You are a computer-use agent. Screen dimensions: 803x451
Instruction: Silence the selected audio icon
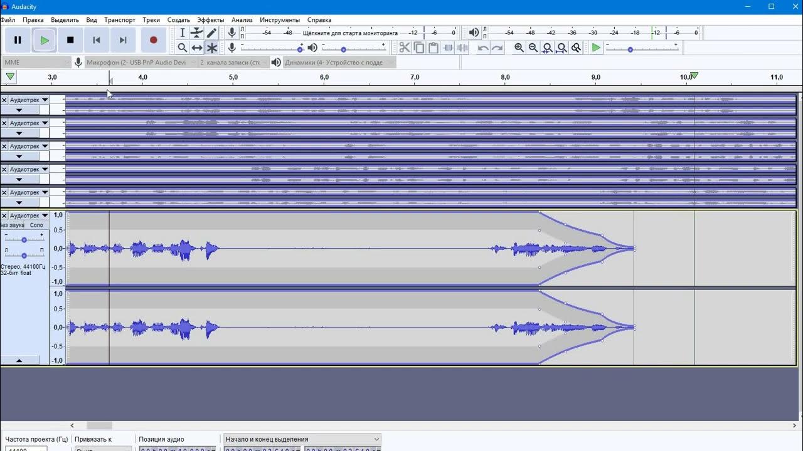tap(462, 48)
